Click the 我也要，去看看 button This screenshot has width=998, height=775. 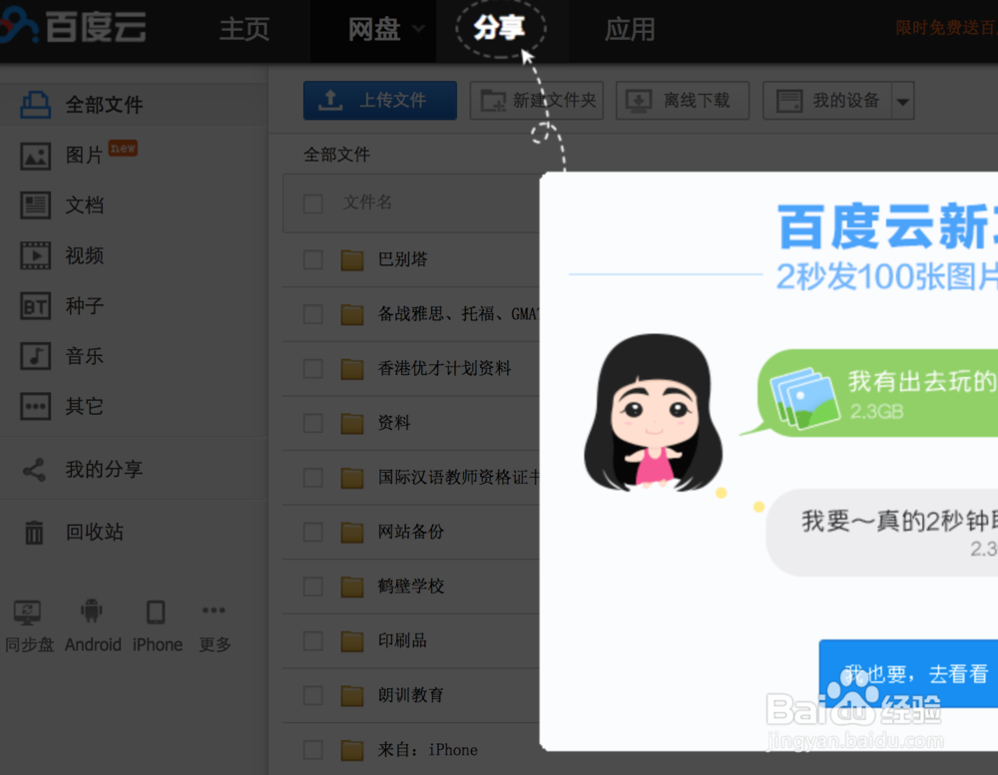pos(908,673)
